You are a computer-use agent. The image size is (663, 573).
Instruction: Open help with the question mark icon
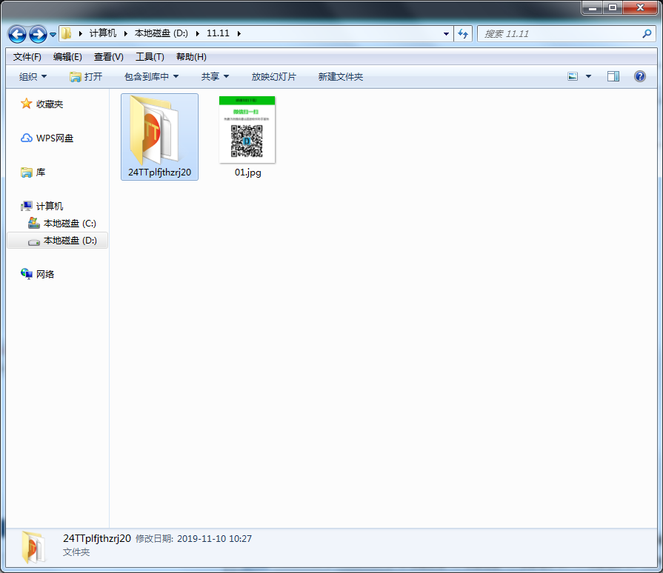640,76
